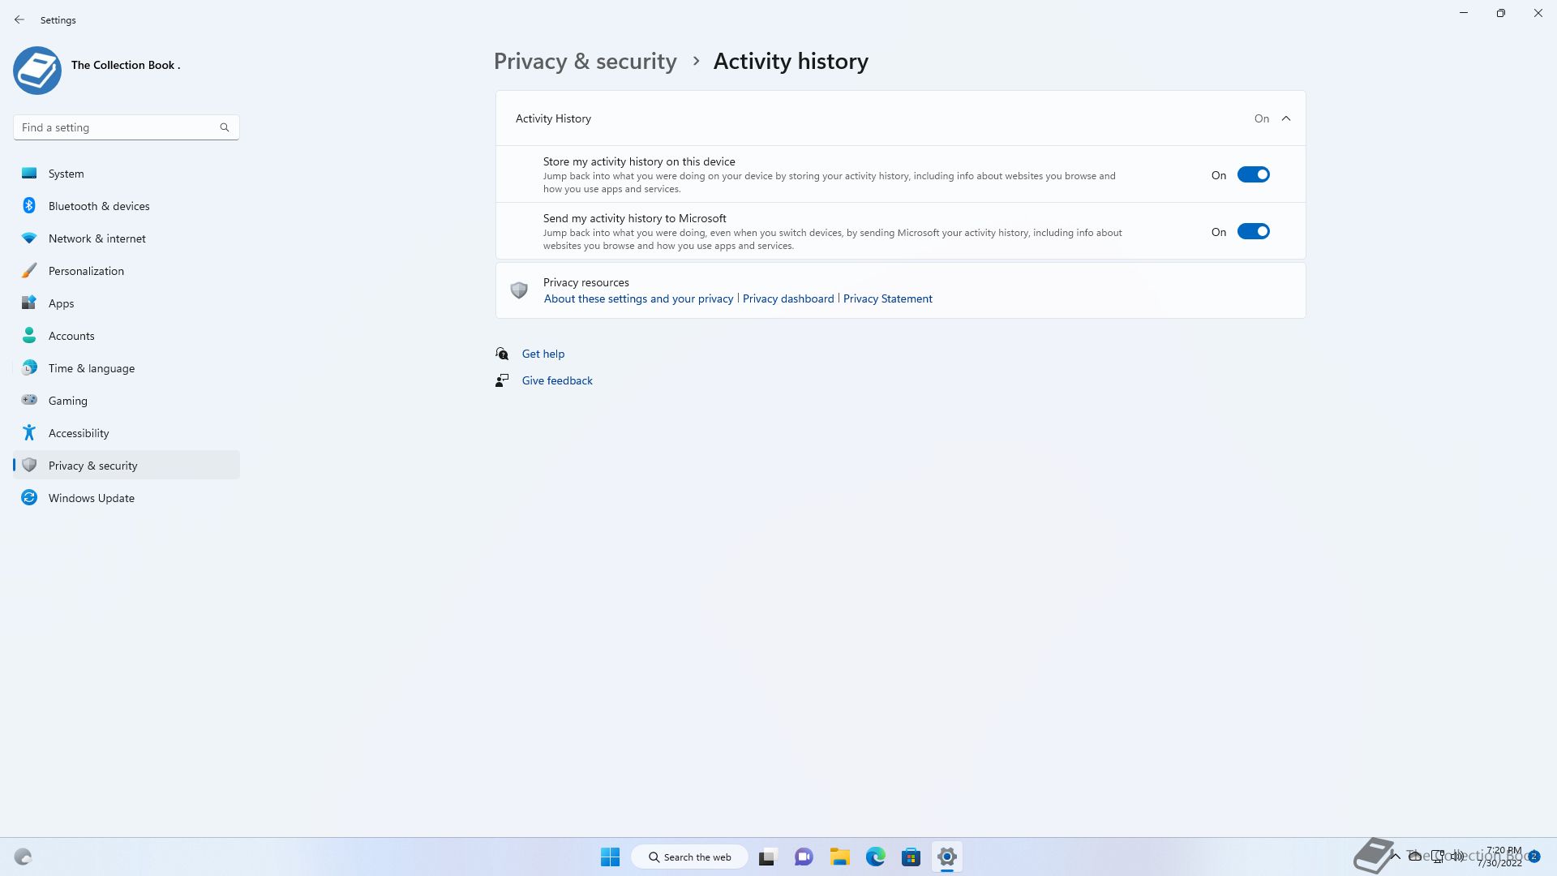
Task: Open Network & internet category
Action: (x=127, y=238)
